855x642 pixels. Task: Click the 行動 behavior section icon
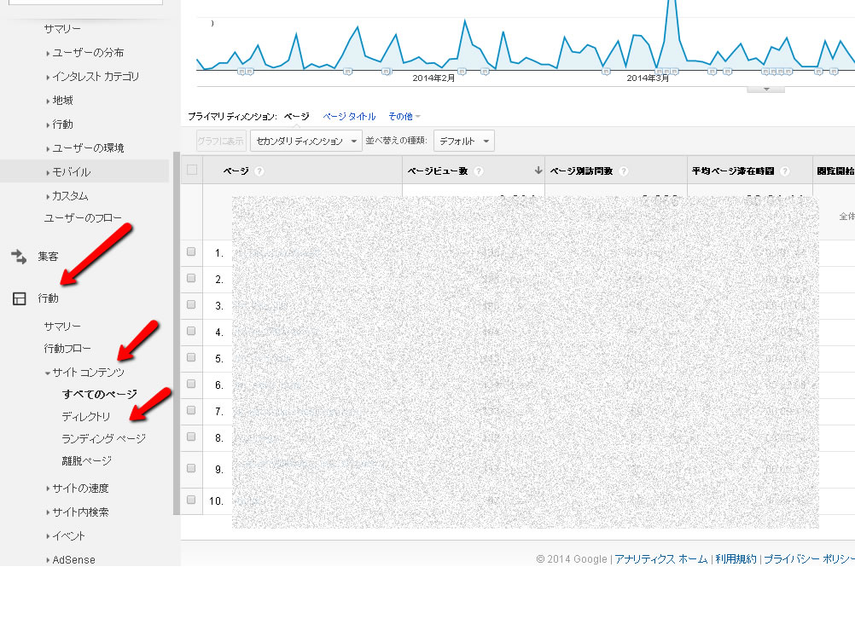pos(19,298)
